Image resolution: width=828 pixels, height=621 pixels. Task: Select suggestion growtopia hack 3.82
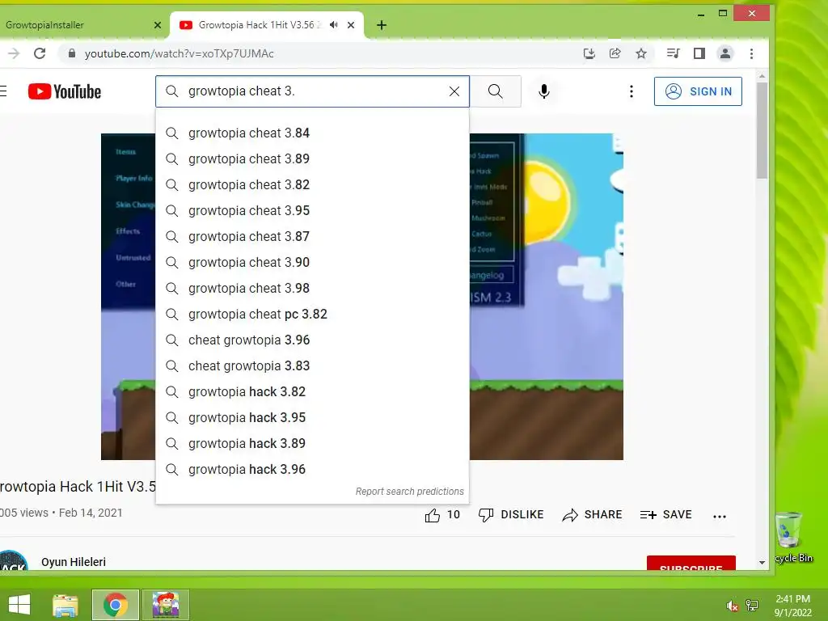tap(312, 392)
